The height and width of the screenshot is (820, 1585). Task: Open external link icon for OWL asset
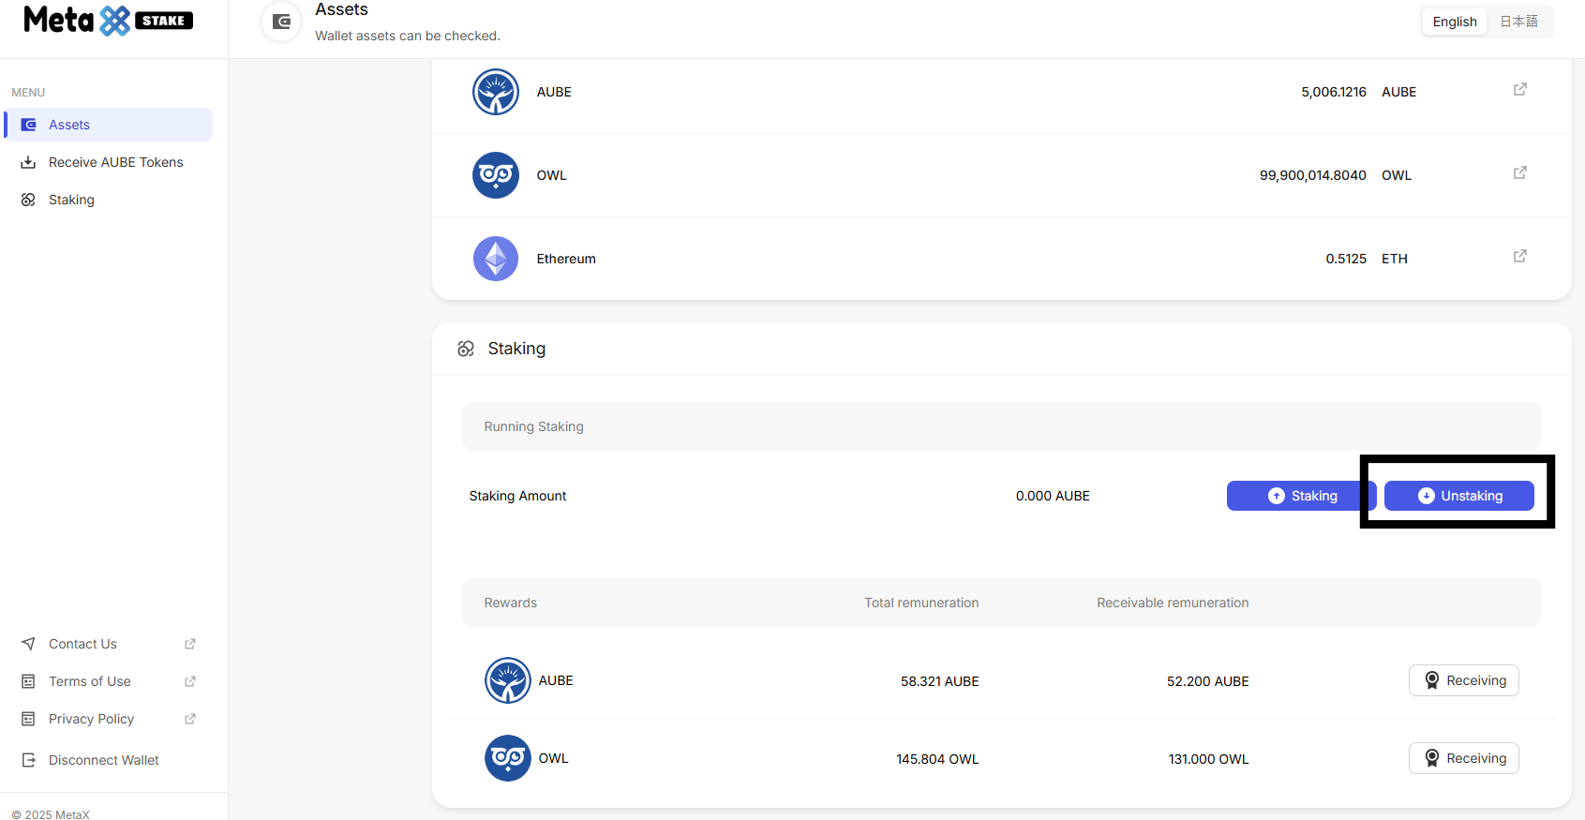pyautogui.click(x=1519, y=173)
